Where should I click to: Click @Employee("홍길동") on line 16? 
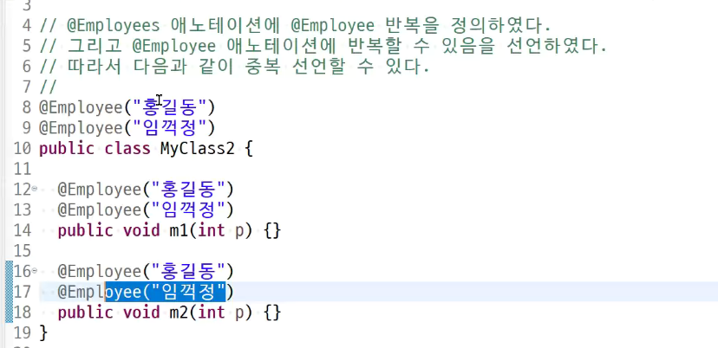click(x=146, y=272)
